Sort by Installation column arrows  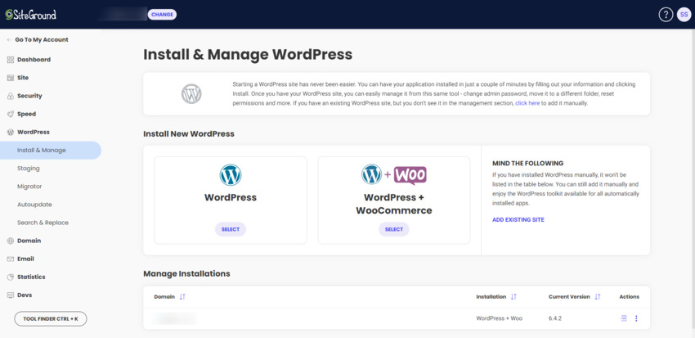[513, 297]
